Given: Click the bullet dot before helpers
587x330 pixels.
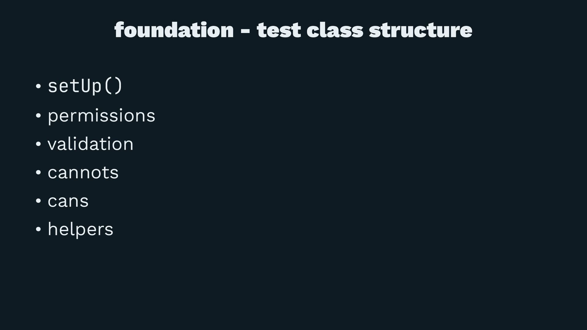Looking at the screenshot, I should click(x=38, y=230).
